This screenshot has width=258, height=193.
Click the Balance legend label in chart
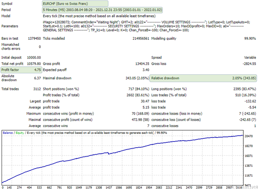pyautogui.click(x=8, y=133)
